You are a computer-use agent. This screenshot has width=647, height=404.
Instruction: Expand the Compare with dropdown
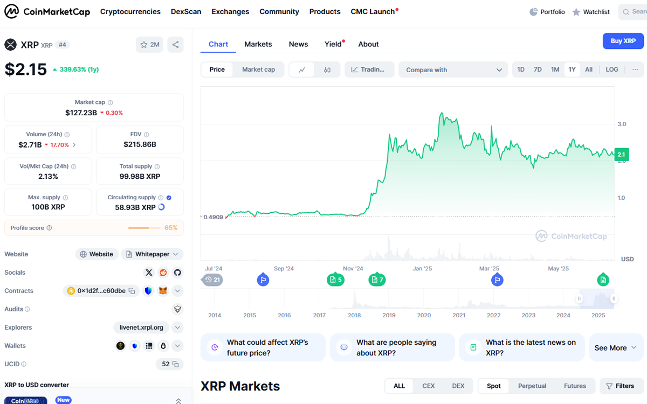[453, 69]
